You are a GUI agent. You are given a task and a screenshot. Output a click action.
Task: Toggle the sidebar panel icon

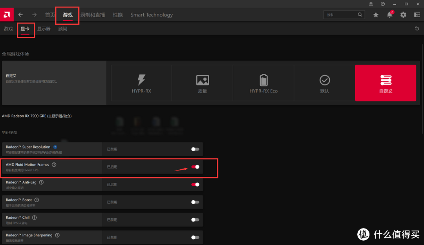(x=417, y=15)
